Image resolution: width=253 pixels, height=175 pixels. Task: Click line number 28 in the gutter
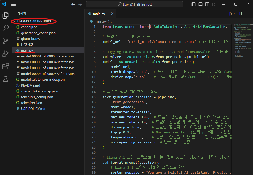[x=94, y=163]
